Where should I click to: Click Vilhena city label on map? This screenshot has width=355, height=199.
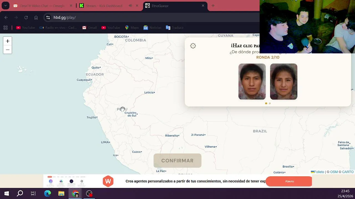211,147
